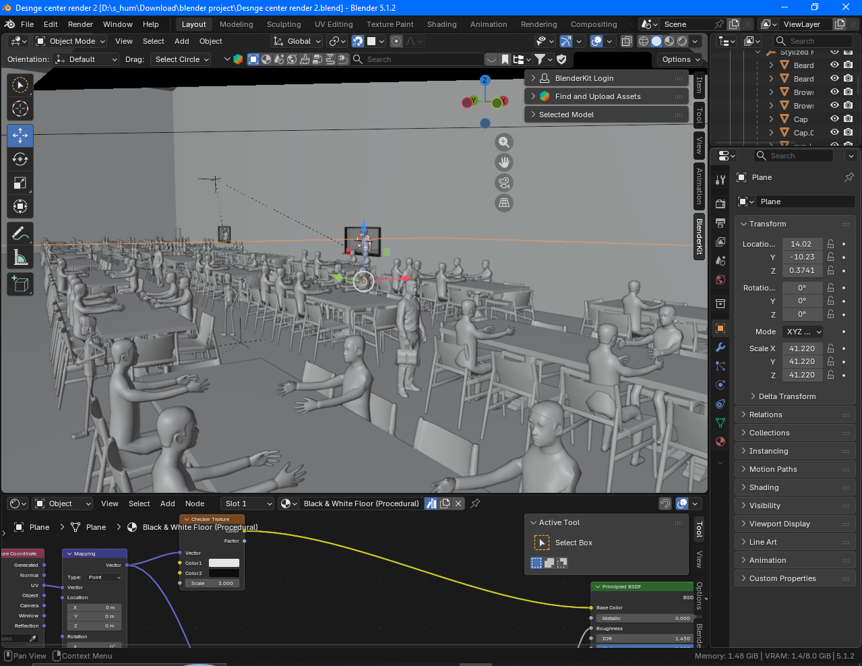Open the Physics properties tab

pos(720,385)
